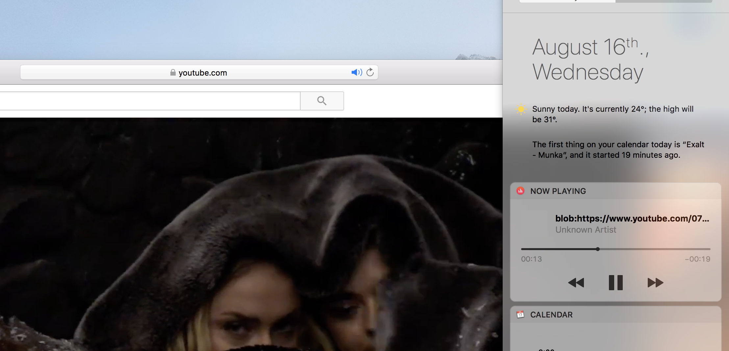Mute the tab audio speaker icon
This screenshot has height=351, width=729.
pyautogui.click(x=357, y=72)
